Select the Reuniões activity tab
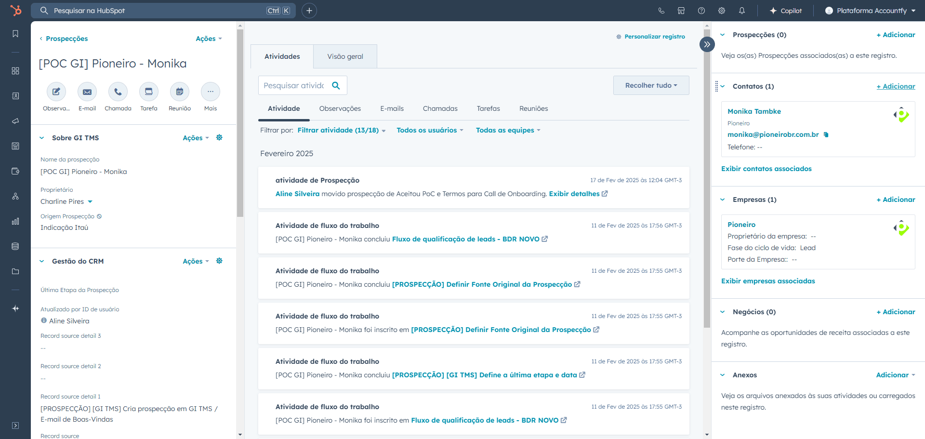 point(534,108)
